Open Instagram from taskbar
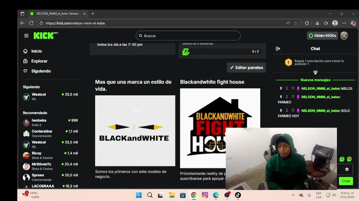The height and width of the screenshot is (201, 359). click(x=205, y=195)
